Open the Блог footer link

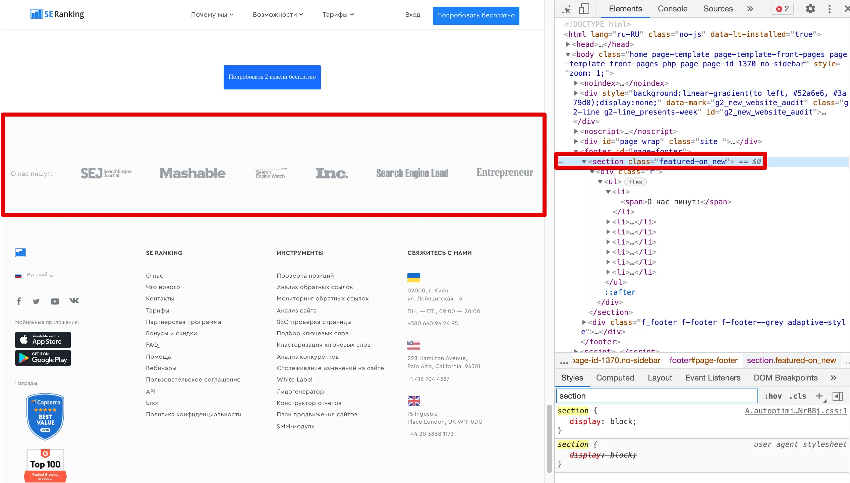[x=153, y=403]
